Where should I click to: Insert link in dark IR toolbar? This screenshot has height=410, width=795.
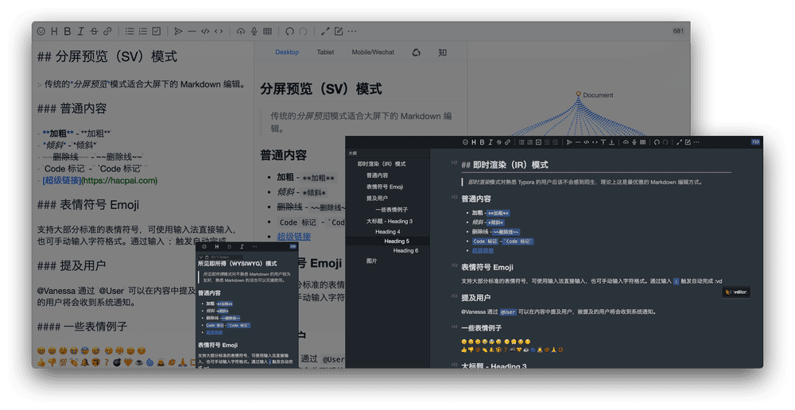click(x=507, y=142)
